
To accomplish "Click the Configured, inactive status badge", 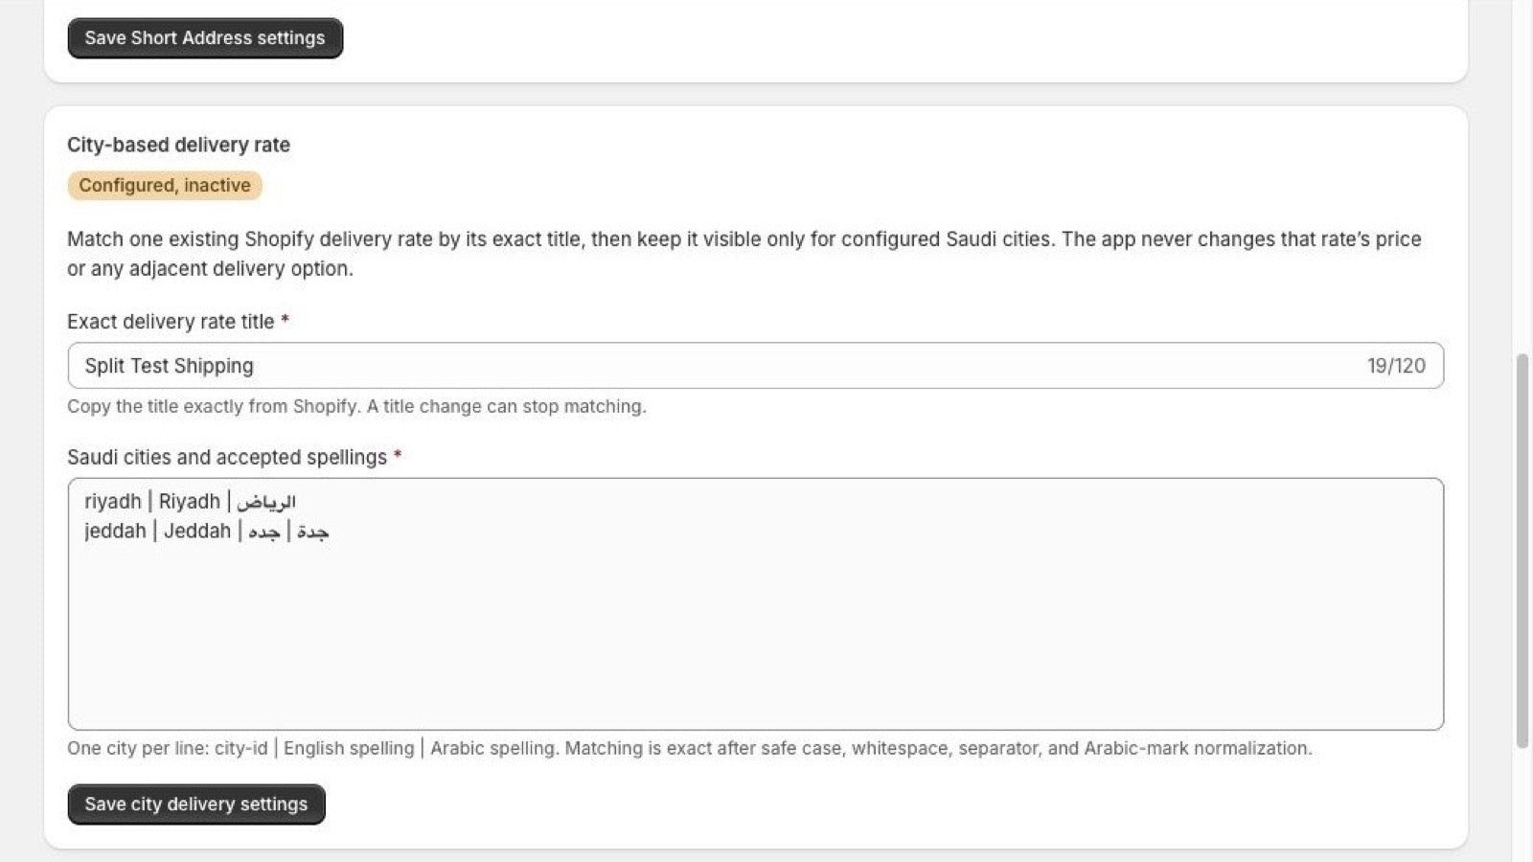I will [165, 185].
